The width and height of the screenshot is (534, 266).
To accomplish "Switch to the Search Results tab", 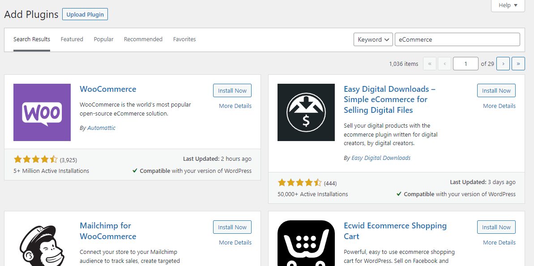I will click(32, 39).
